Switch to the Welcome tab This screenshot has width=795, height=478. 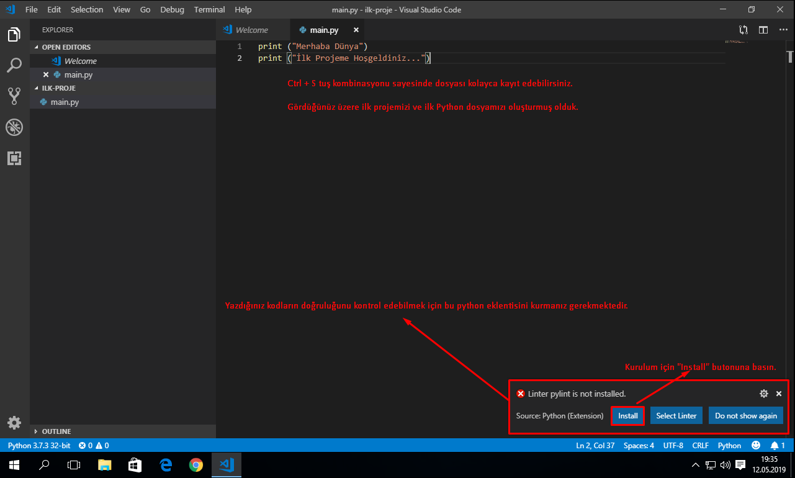[253, 29]
